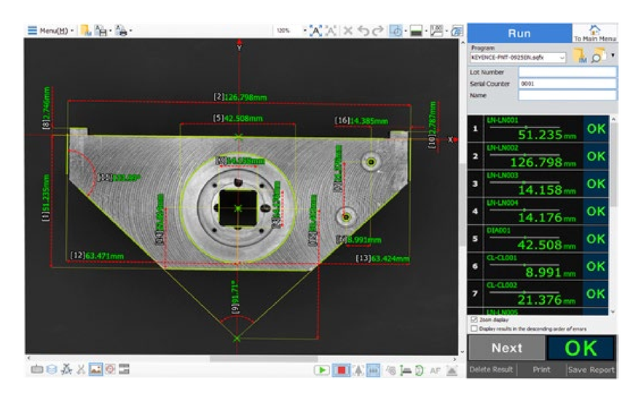Click the shrink label text size icon
The image size is (641, 402).
click(x=331, y=31)
